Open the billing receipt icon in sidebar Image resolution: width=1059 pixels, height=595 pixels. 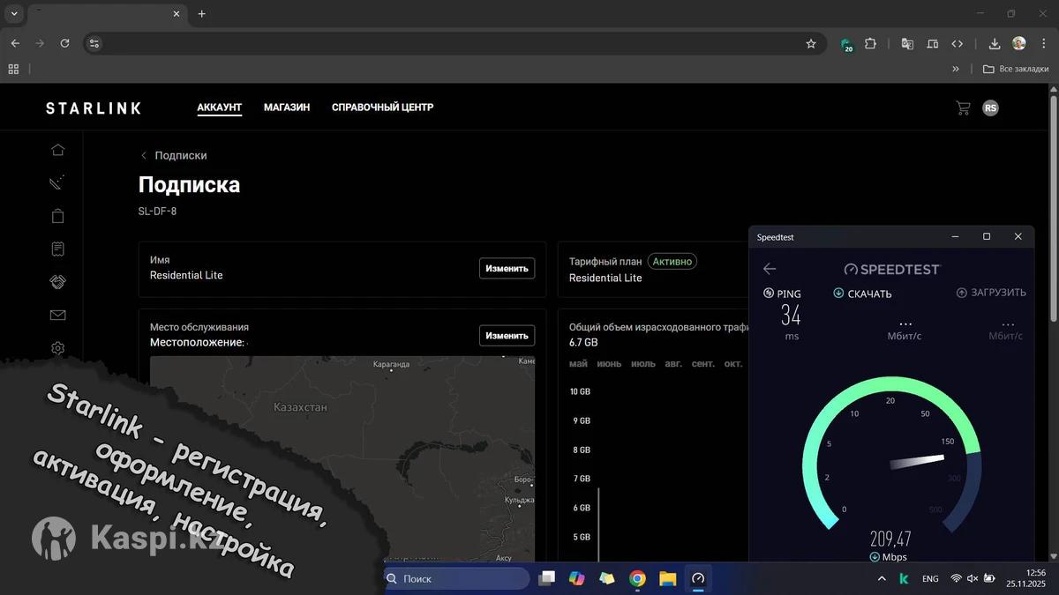[x=57, y=249]
